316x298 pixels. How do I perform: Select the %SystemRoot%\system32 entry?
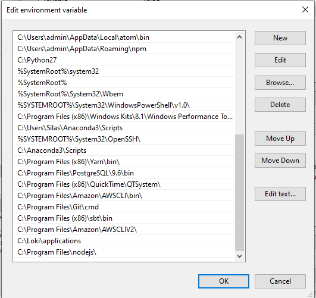click(124, 71)
